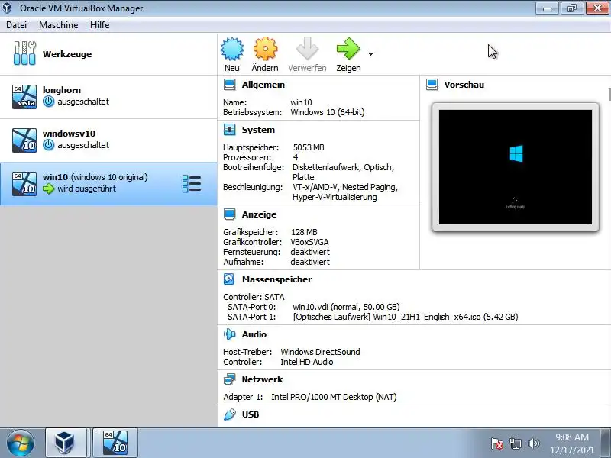Screen dimensions: 611x458
Task: Open the Hilfe menu
Action: click(99, 25)
